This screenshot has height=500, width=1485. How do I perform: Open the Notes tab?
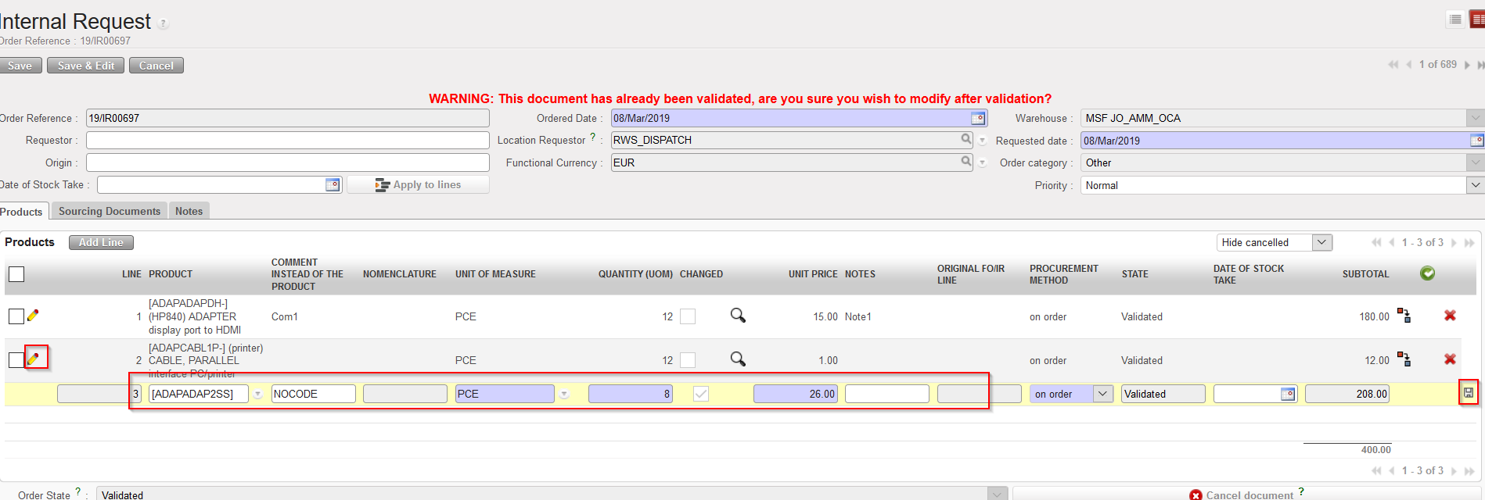189,211
